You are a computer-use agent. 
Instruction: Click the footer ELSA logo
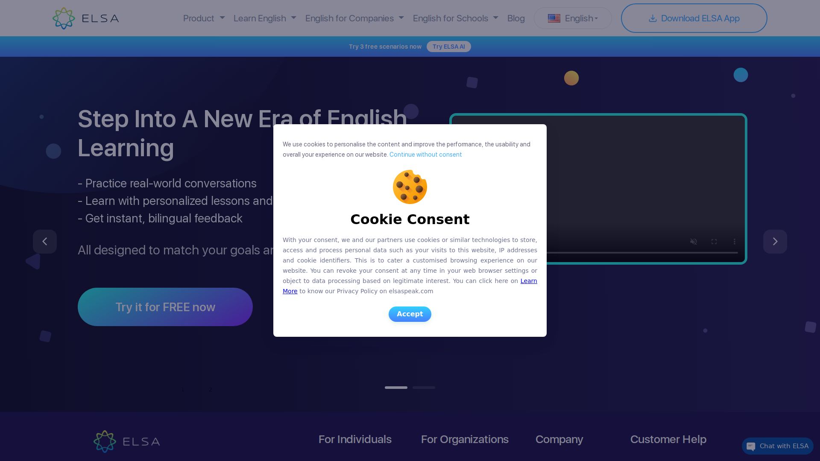click(x=127, y=441)
